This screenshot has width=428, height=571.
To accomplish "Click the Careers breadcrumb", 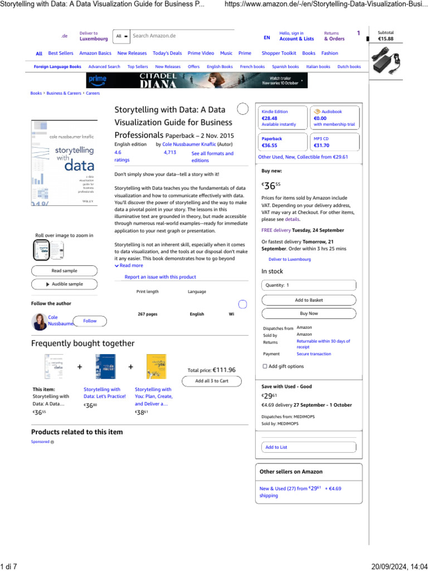I will pyautogui.click(x=93, y=93).
